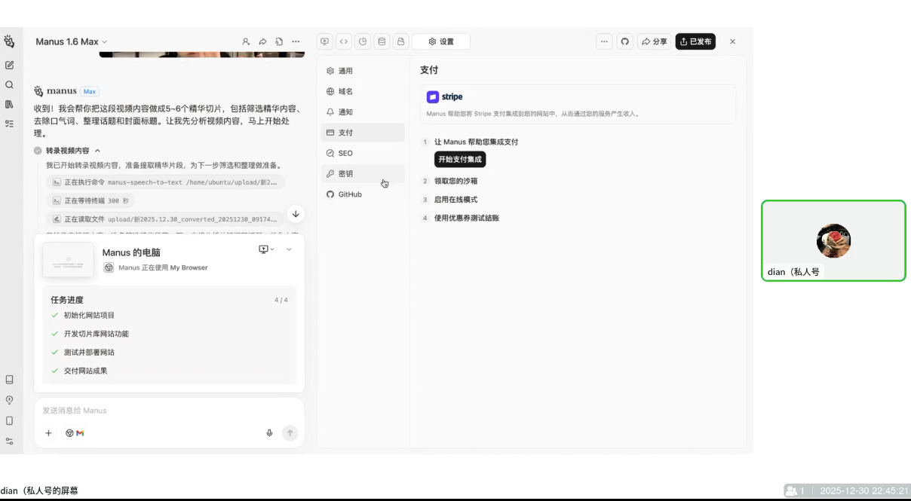Open version history with the clock icon
911x501 pixels.
pos(363,41)
